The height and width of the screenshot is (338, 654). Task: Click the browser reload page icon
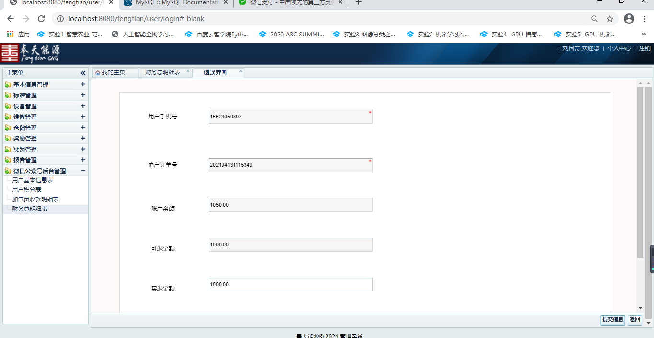tap(41, 19)
